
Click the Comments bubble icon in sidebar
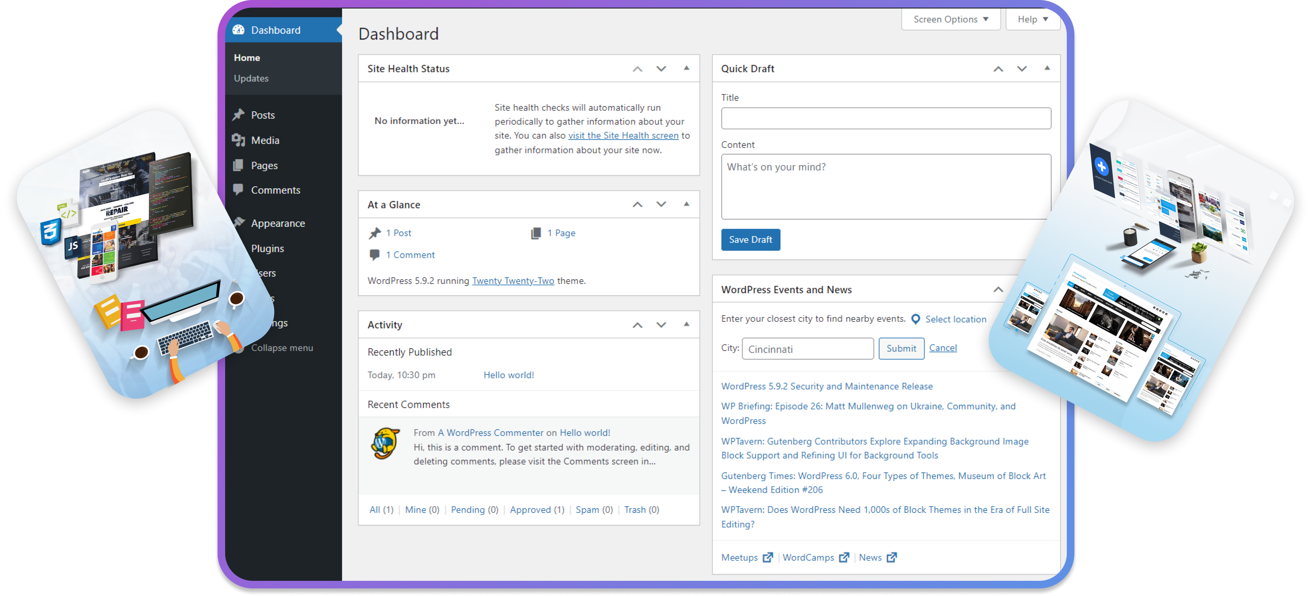(x=238, y=189)
